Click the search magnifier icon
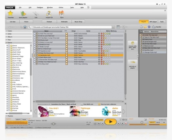Image resolution: width=172 pixels, height=140 pixels. pos(29,27)
